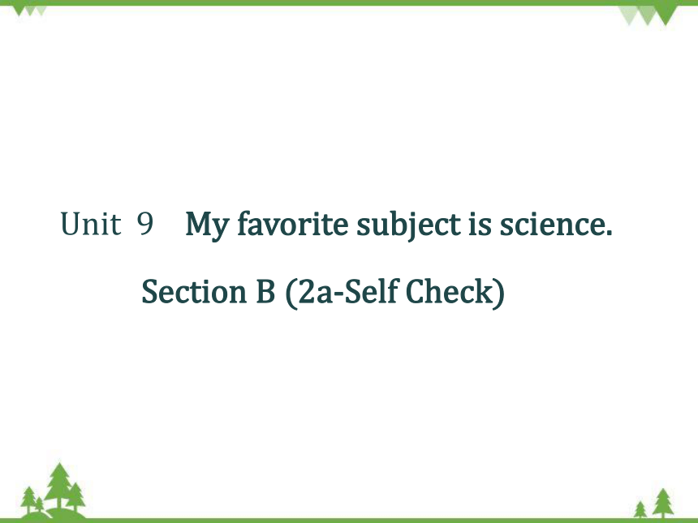
Task: Click the green ground strip along the bottom
Action: (x=349, y=521)
